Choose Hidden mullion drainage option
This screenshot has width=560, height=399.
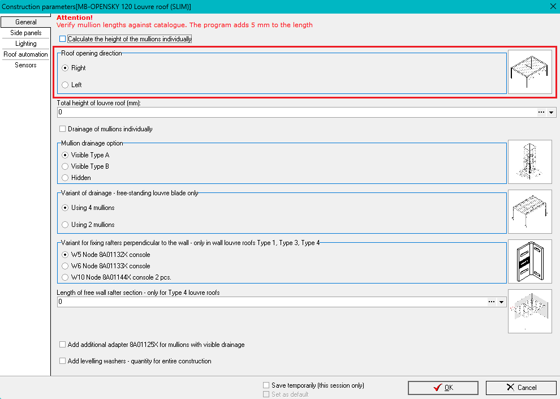click(65, 178)
